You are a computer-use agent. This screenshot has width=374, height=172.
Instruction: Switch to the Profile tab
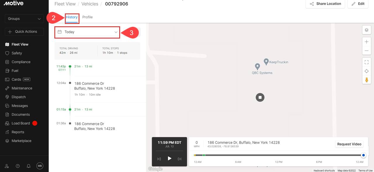tap(87, 17)
